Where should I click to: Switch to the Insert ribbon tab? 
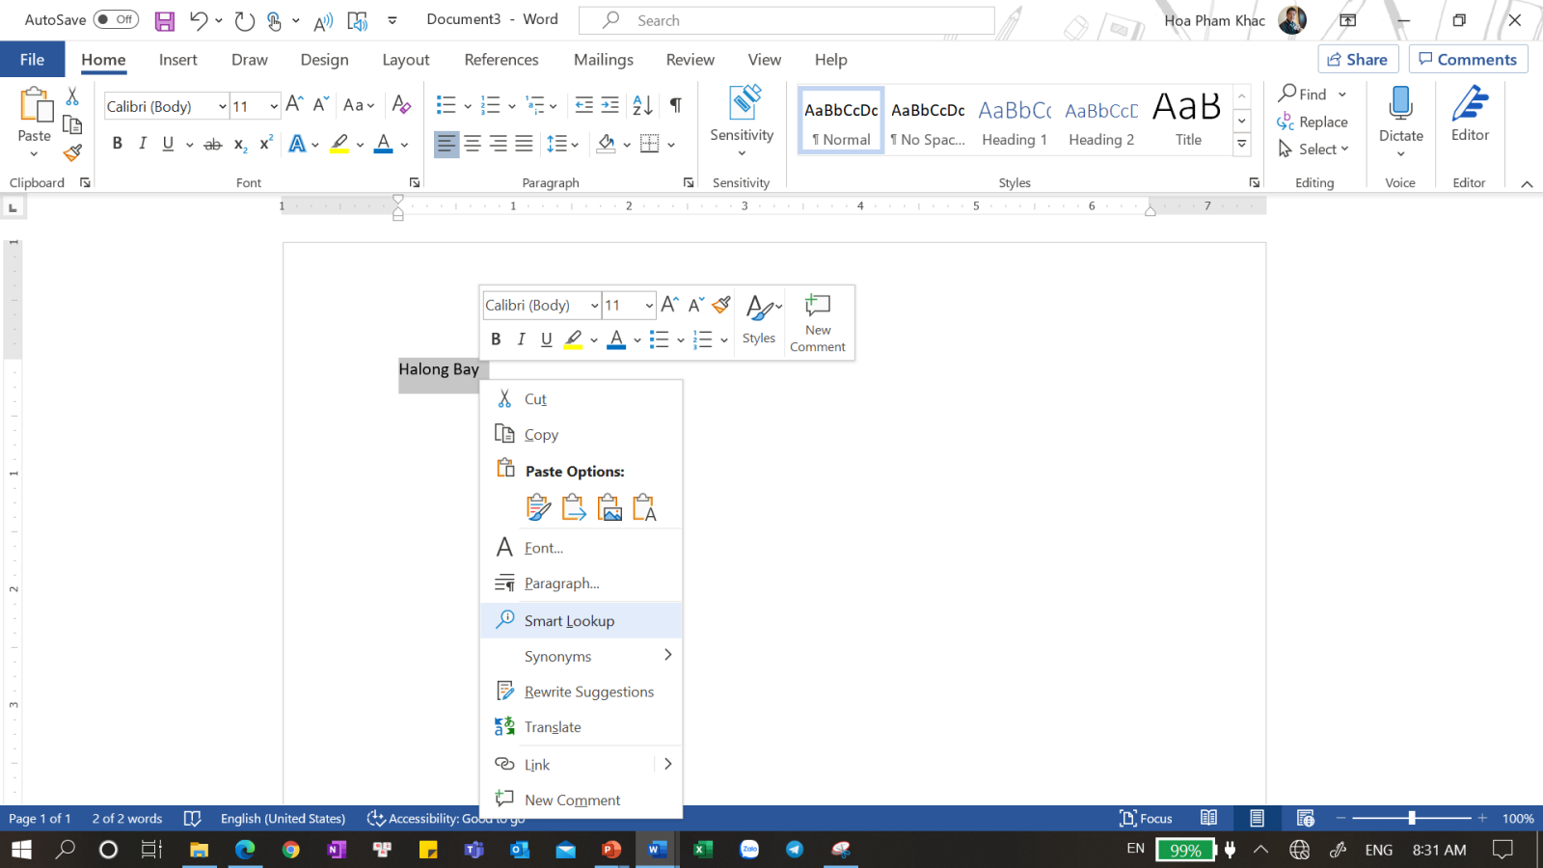177,60
